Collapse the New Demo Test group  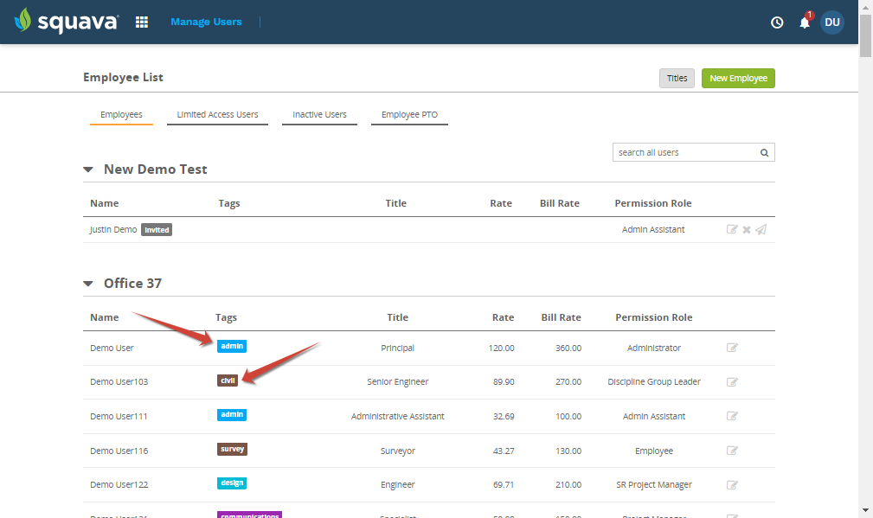[x=88, y=169]
